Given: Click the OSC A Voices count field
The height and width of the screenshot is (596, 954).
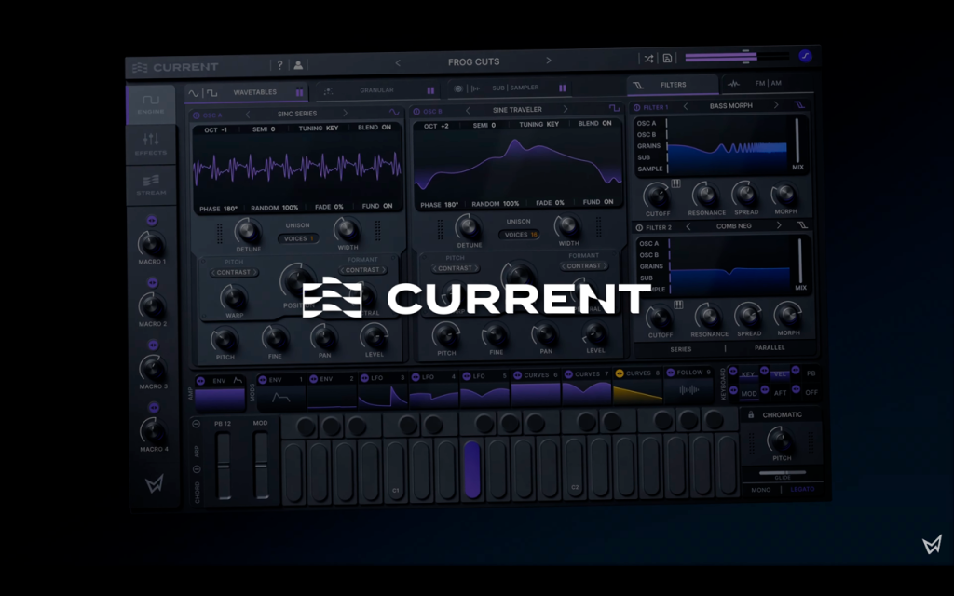Looking at the screenshot, I should tap(299, 238).
